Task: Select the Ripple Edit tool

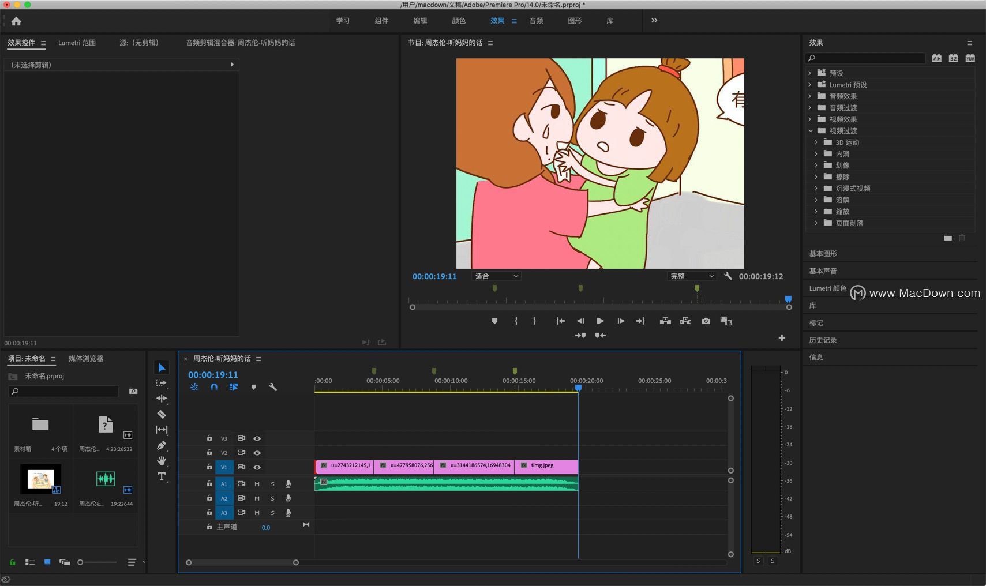Action: 162,399
